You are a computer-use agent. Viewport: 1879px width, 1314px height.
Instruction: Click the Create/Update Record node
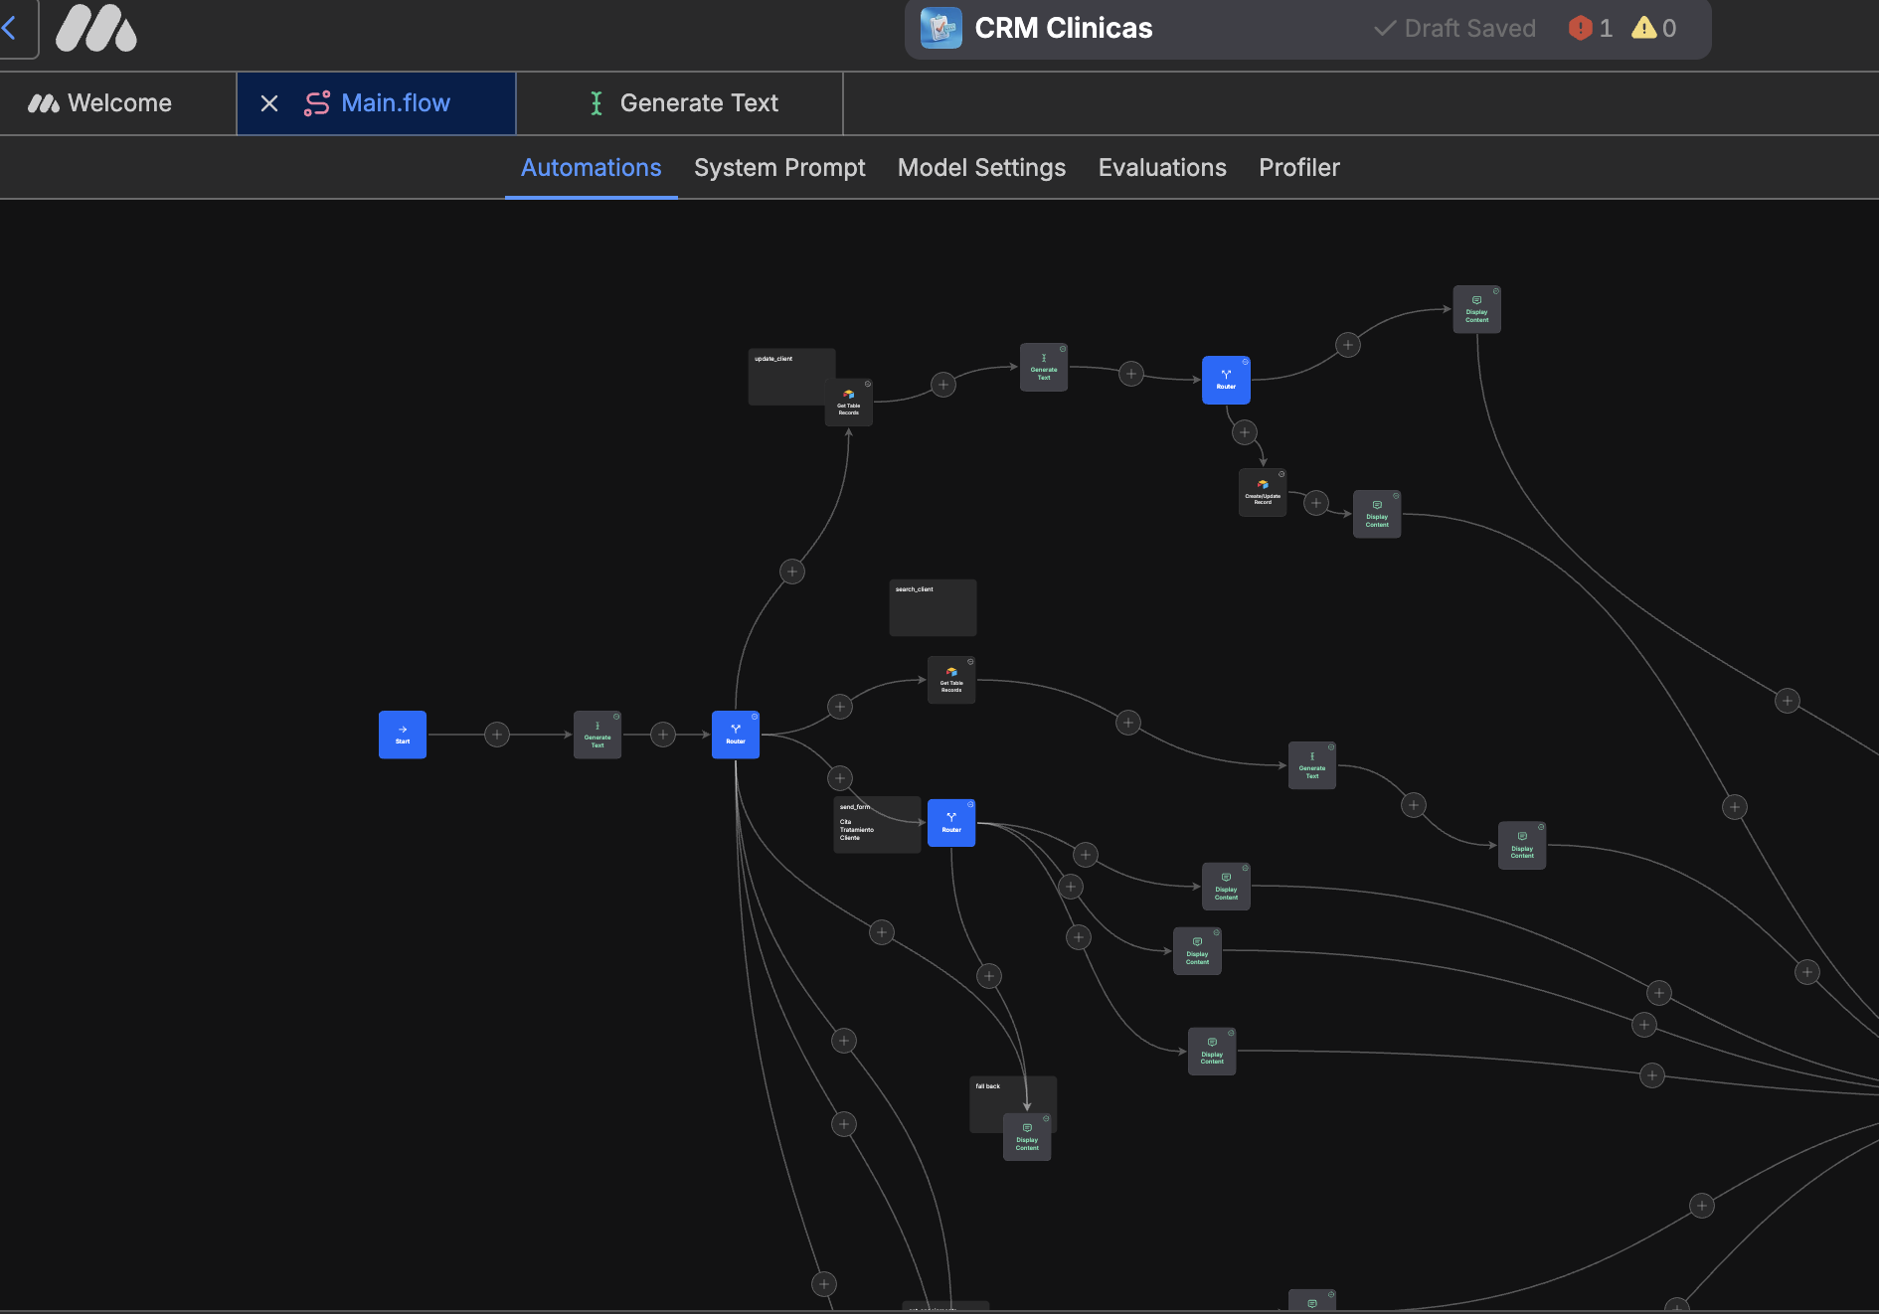click(x=1263, y=493)
